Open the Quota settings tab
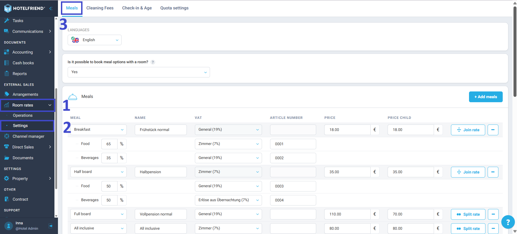517x234 pixels. (174, 8)
